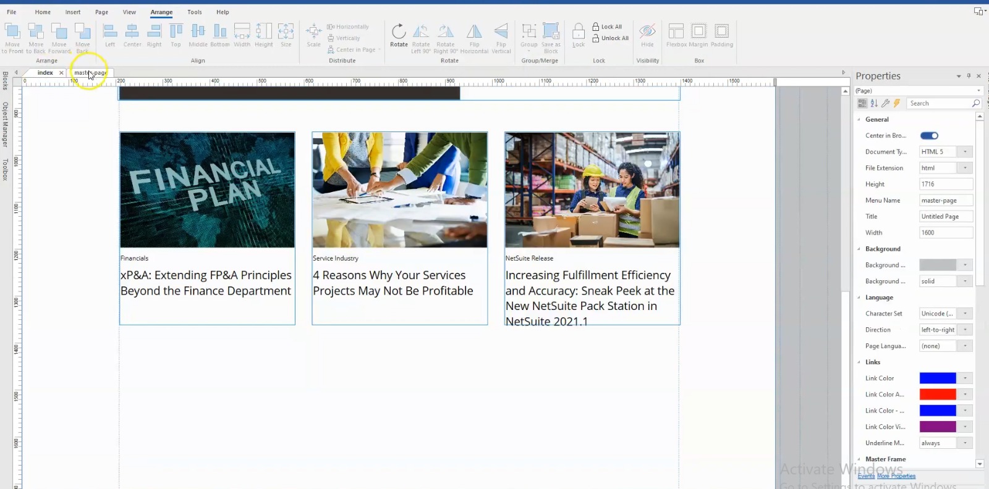
Task: Align objects to Center
Action: coord(132,31)
